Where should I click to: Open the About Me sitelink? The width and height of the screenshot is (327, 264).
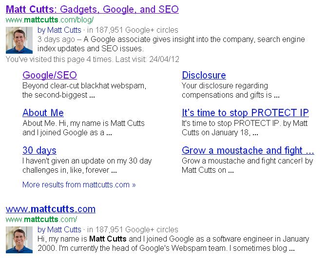(x=43, y=113)
